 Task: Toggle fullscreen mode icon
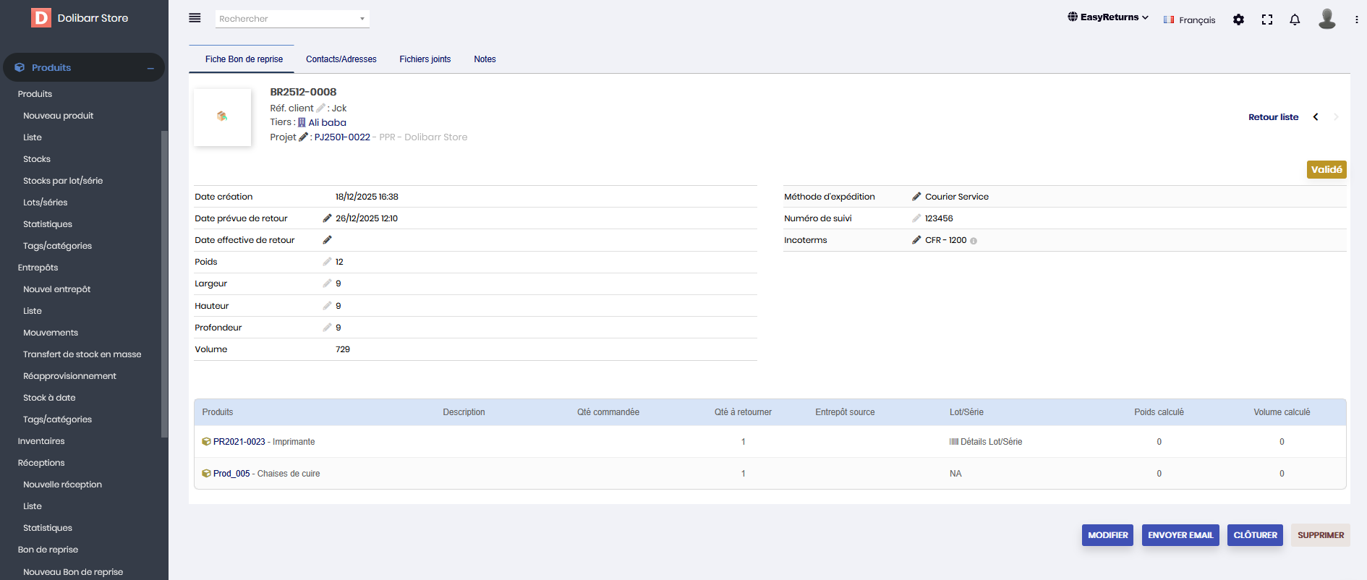coord(1266,20)
